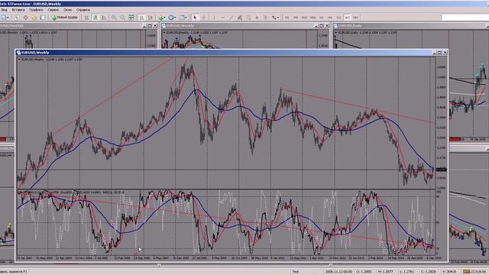Select the horizontal line tool

(x=222, y=18)
